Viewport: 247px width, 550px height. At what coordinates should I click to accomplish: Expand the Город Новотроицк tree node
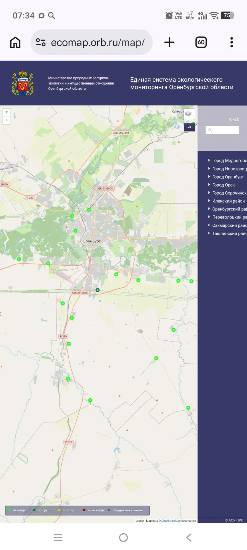pyautogui.click(x=209, y=168)
